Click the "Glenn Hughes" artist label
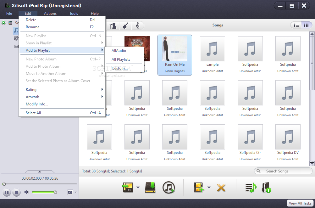The image size is (315, 208). [x=174, y=71]
